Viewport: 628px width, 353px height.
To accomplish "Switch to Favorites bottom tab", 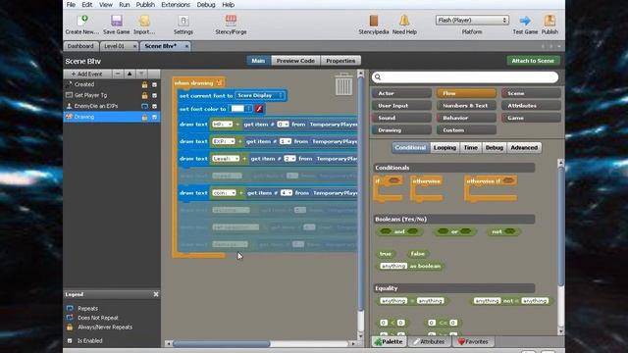I will coord(473,342).
